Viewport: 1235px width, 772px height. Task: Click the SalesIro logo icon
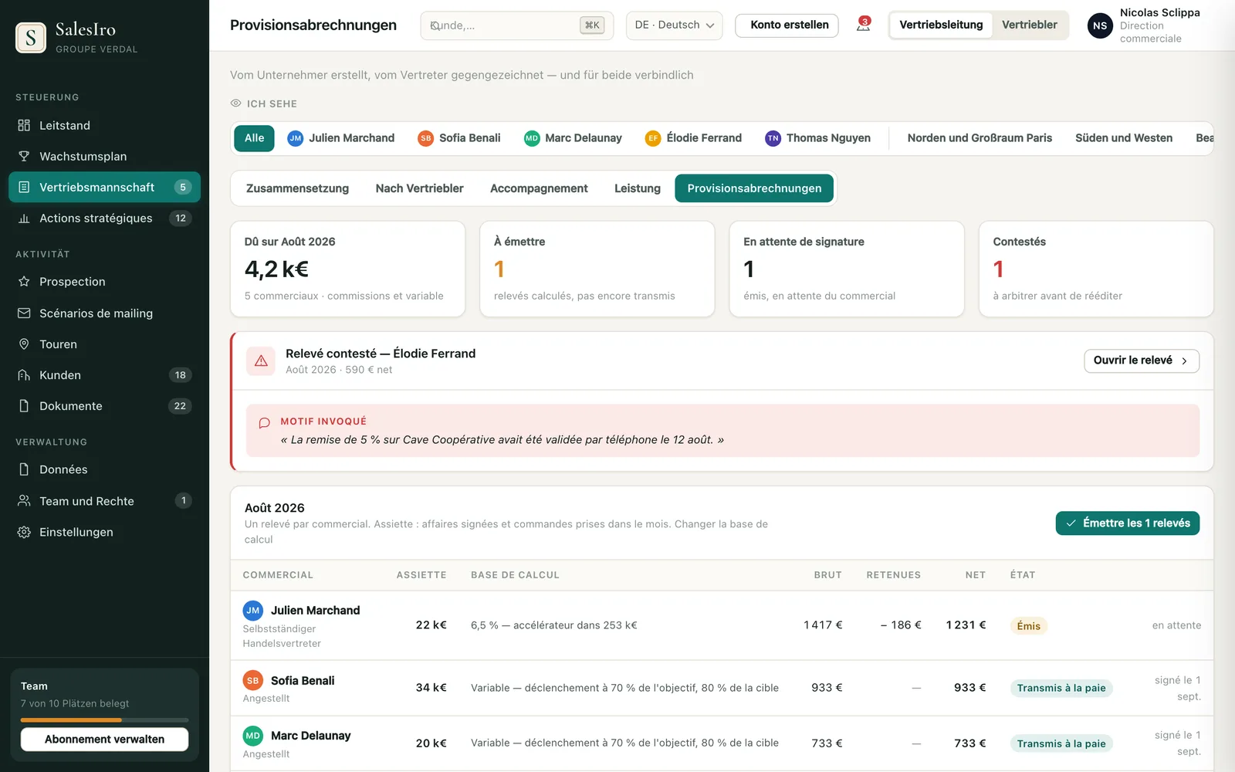(x=31, y=37)
